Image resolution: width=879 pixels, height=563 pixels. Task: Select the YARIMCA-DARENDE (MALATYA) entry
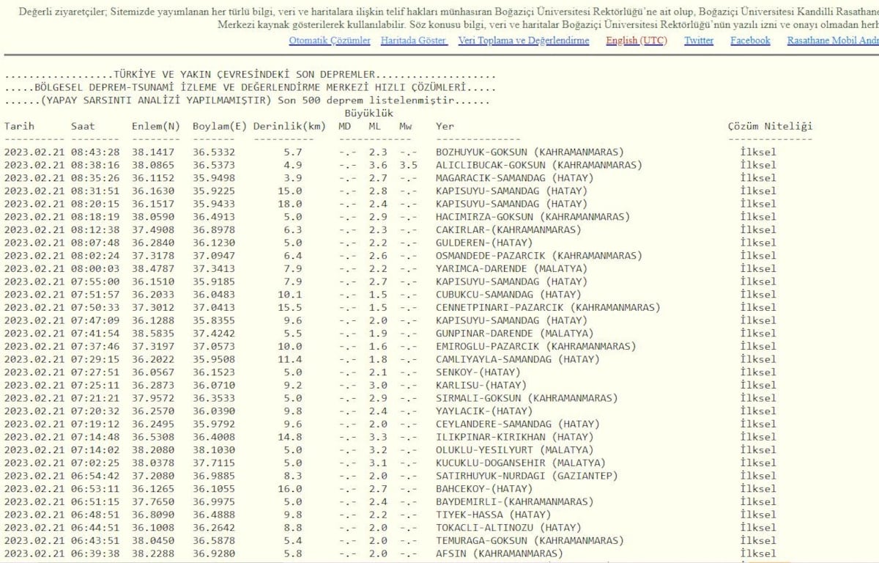click(x=511, y=269)
